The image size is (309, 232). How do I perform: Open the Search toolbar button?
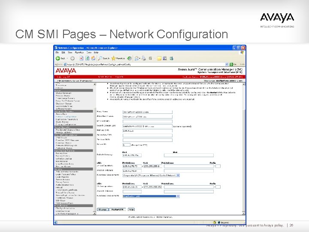tap(104, 58)
